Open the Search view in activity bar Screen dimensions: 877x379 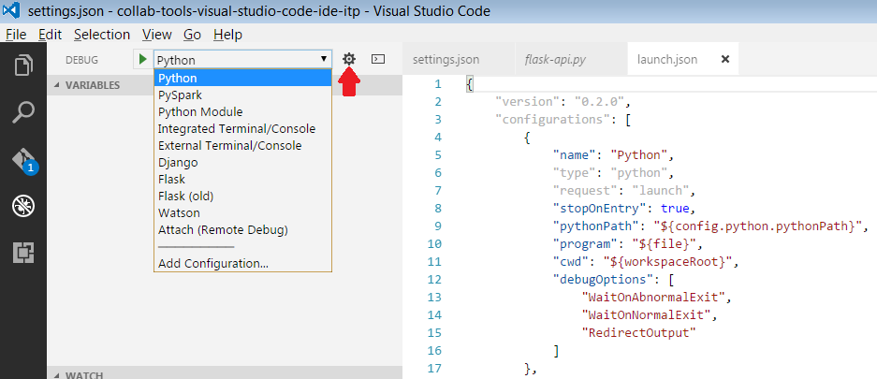point(23,112)
